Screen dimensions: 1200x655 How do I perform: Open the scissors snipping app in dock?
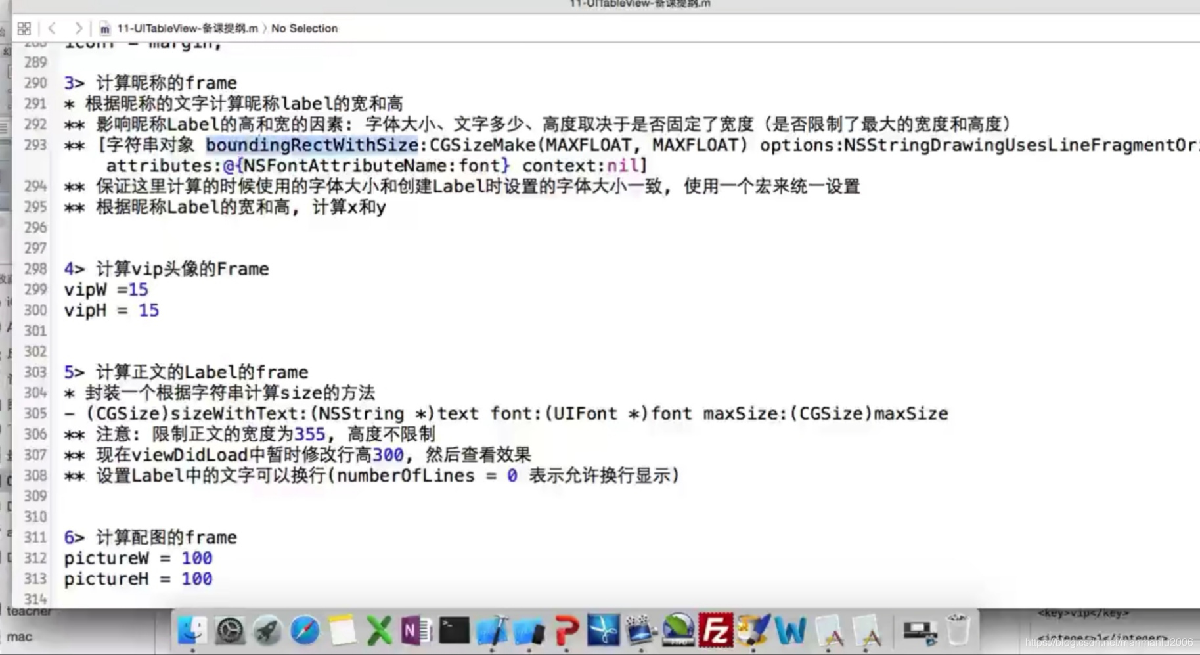click(603, 631)
